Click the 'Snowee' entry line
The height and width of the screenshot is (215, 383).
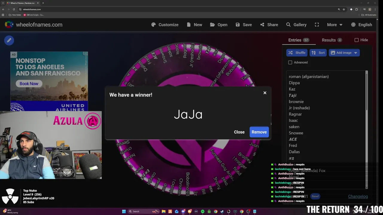[x=296, y=133]
